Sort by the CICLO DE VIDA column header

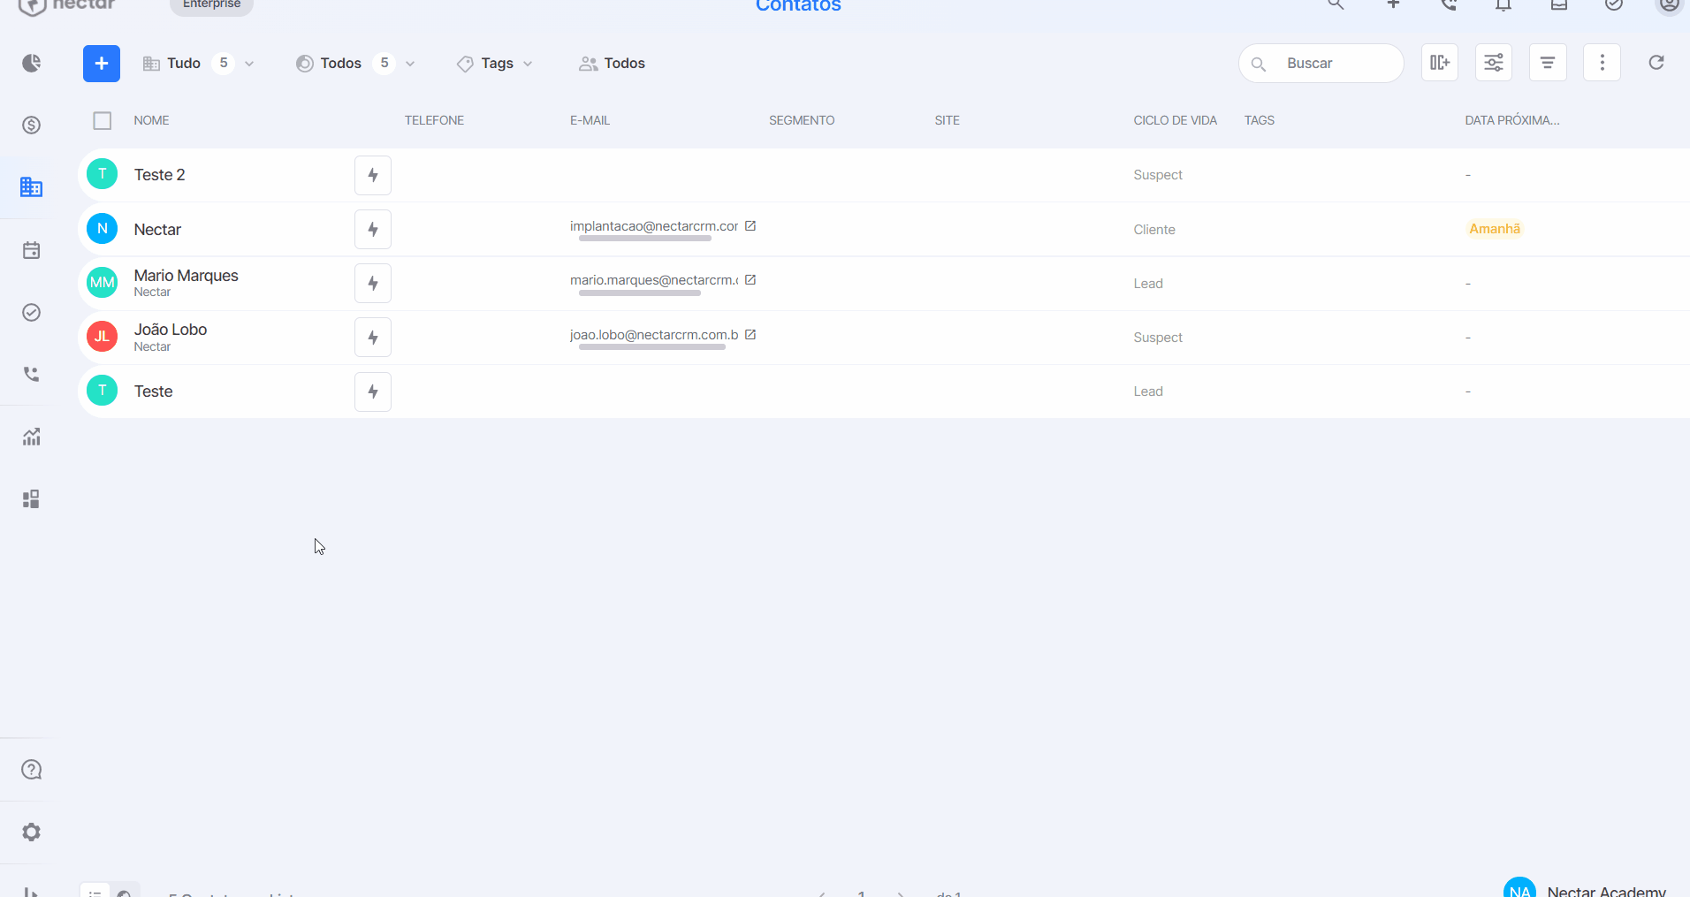point(1175,120)
